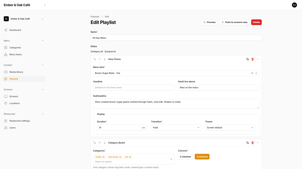The height and width of the screenshot is (169, 302).
Task: Click reorder handle on Category Board slide
Action: (95, 143)
